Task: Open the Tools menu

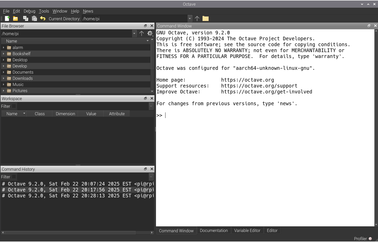Action: (44, 11)
